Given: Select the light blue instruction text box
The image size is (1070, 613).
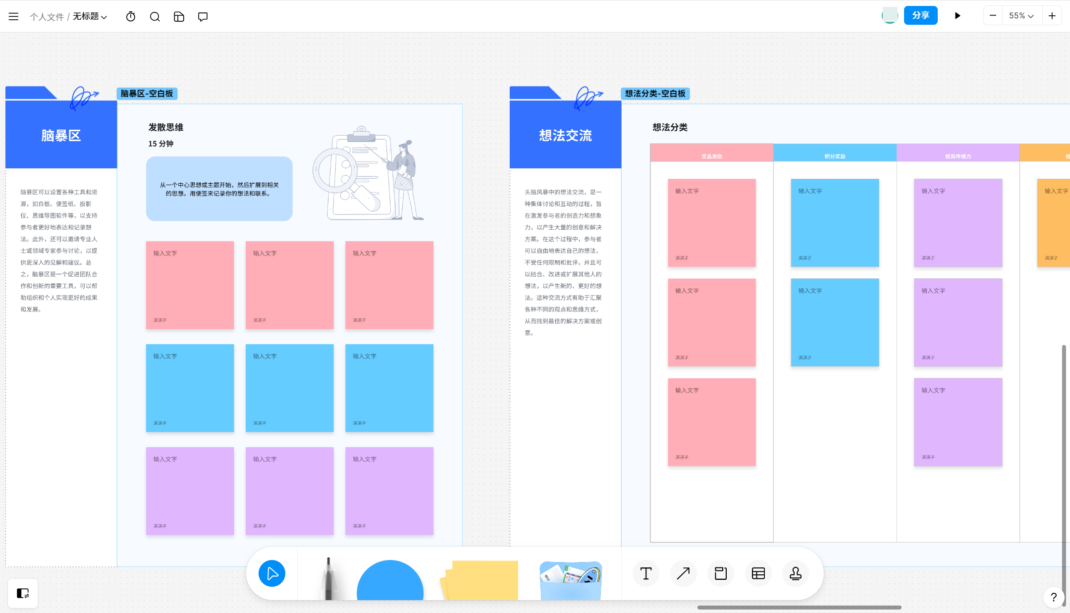Looking at the screenshot, I should [219, 189].
